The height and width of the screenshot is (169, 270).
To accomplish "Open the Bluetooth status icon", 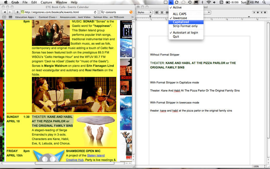I will (x=202, y=2).
